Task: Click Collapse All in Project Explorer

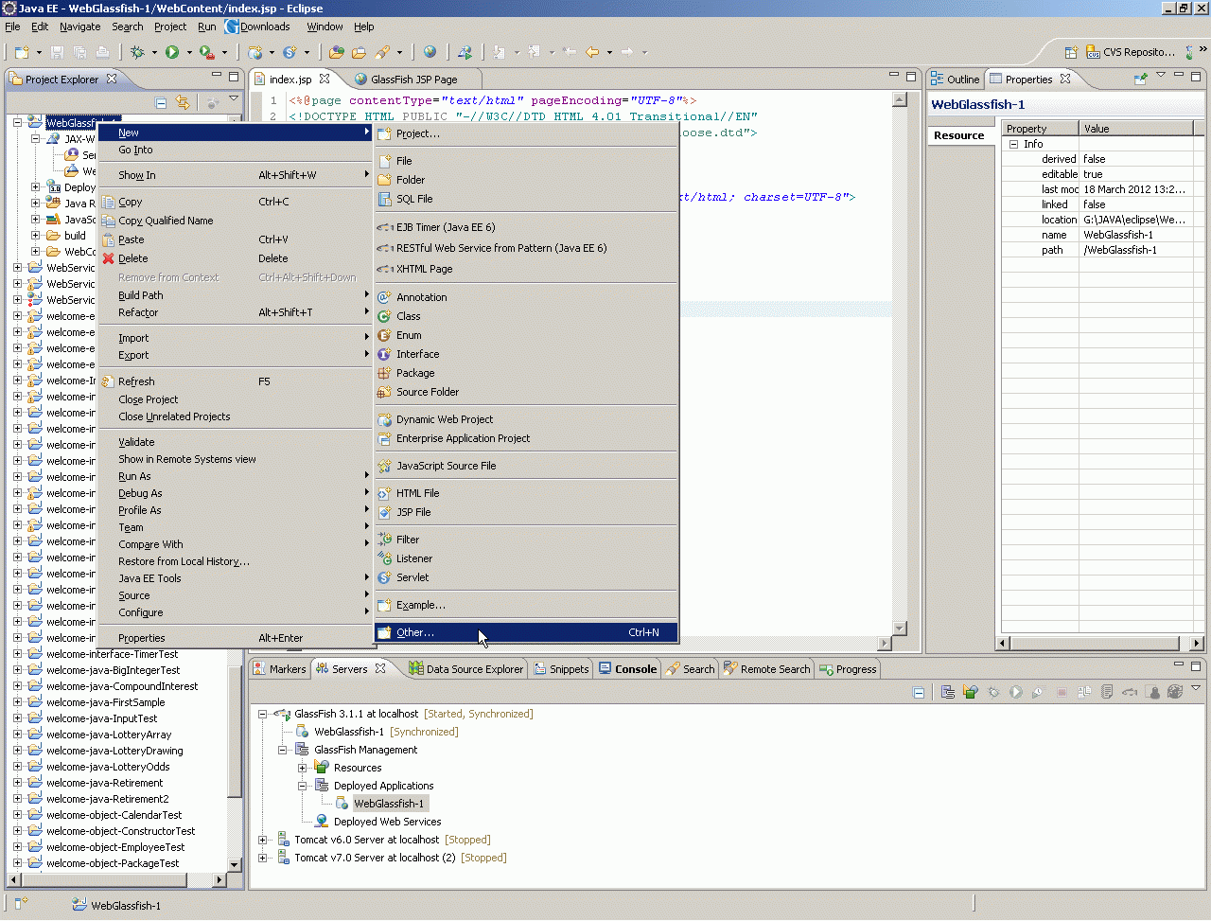Action: point(161,102)
